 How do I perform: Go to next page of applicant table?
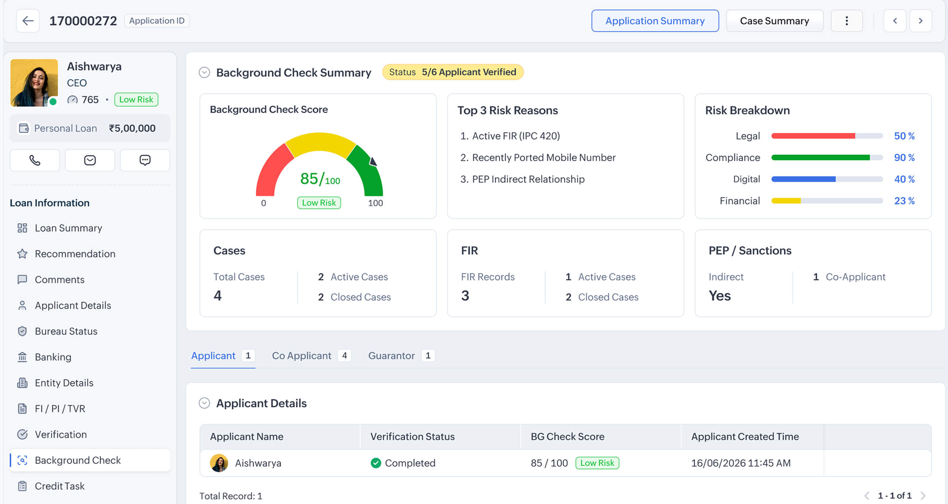[x=923, y=496]
